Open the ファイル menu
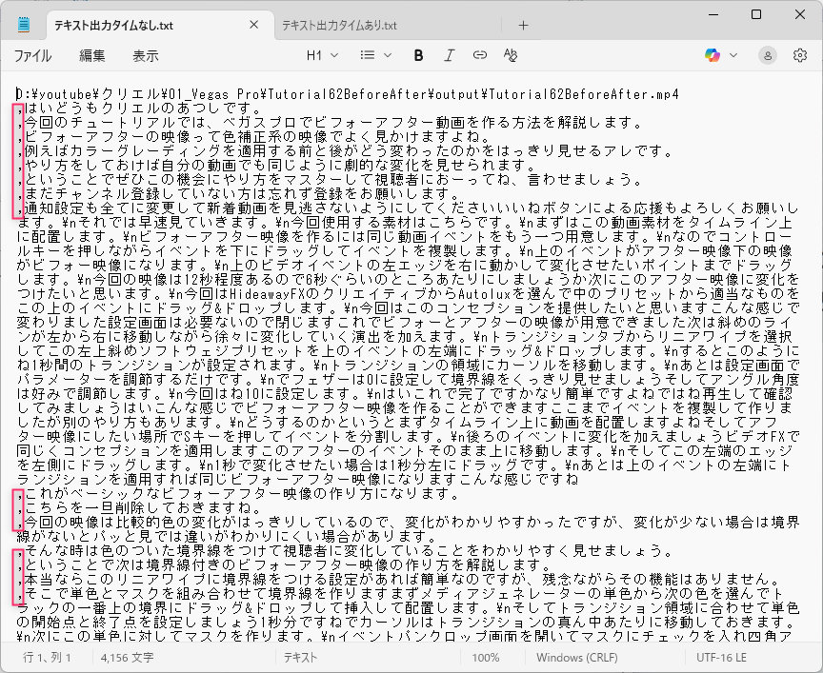Viewport: 823px width, 673px height. pyautogui.click(x=32, y=55)
